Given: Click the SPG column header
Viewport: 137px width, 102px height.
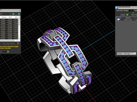Looking at the screenshot, I should 16,17.
